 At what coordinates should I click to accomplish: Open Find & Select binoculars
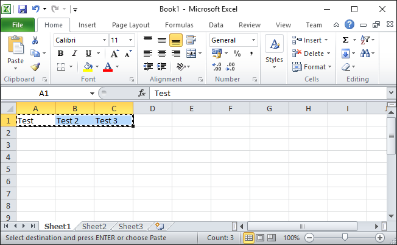365,53
